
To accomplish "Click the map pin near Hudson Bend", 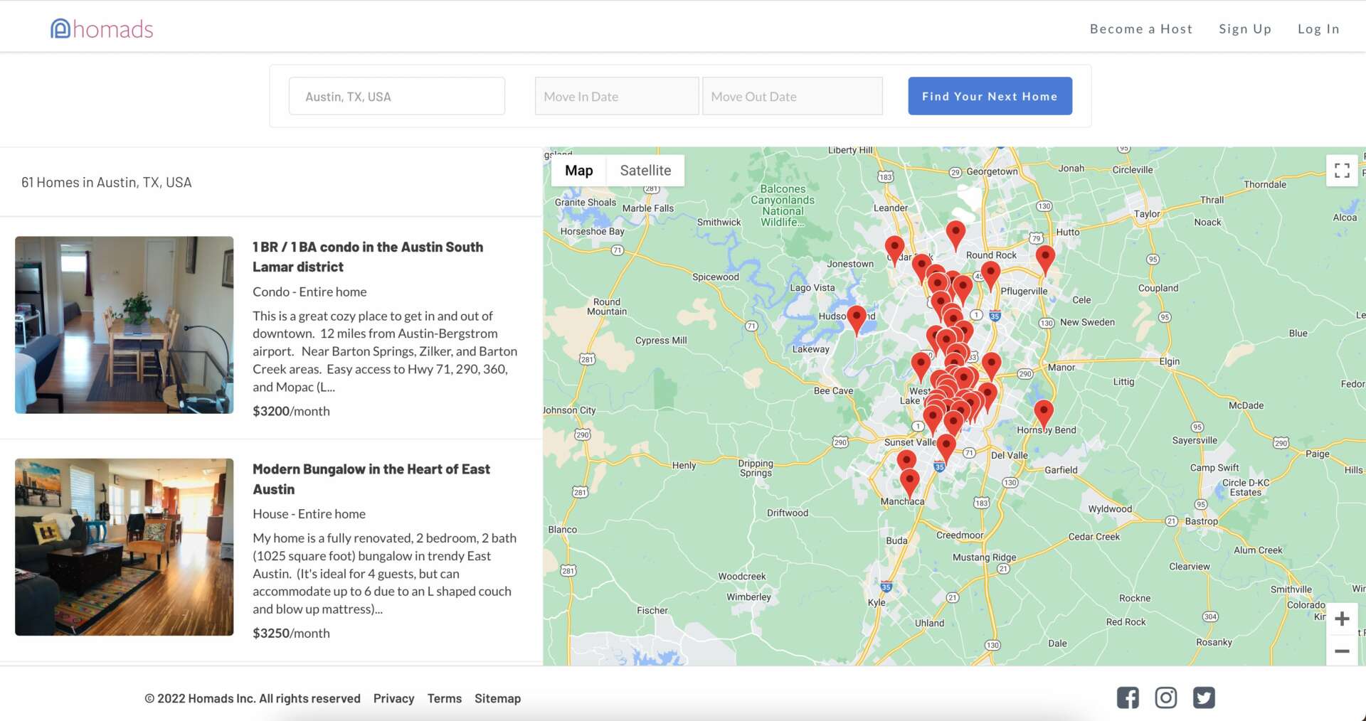I will [x=857, y=317].
